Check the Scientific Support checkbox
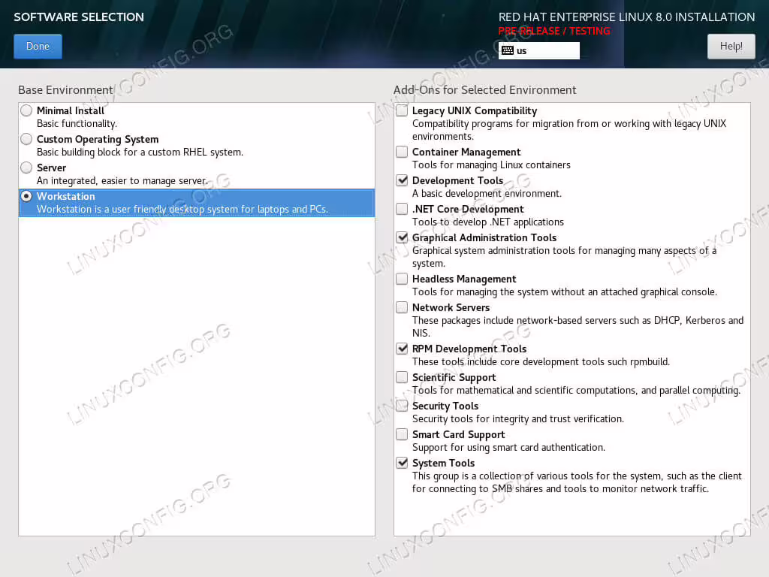769x577 pixels. coord(402,377)
